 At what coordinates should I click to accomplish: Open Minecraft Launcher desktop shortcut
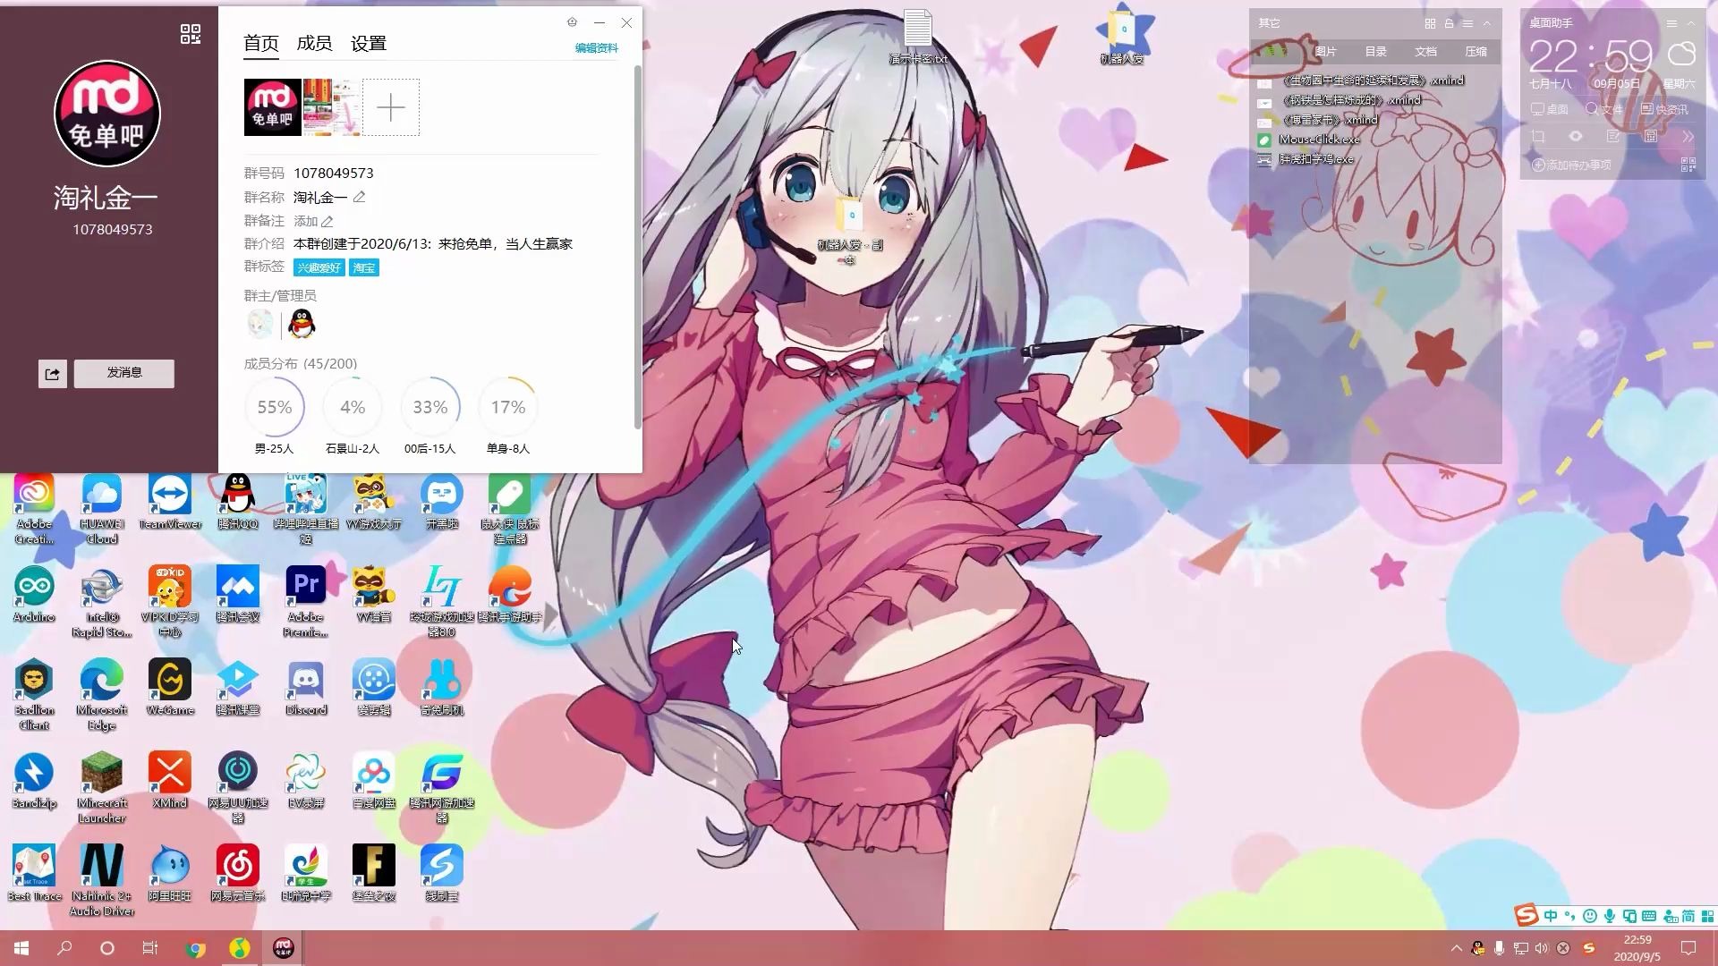pyautogui.click(x=102, y=787)
